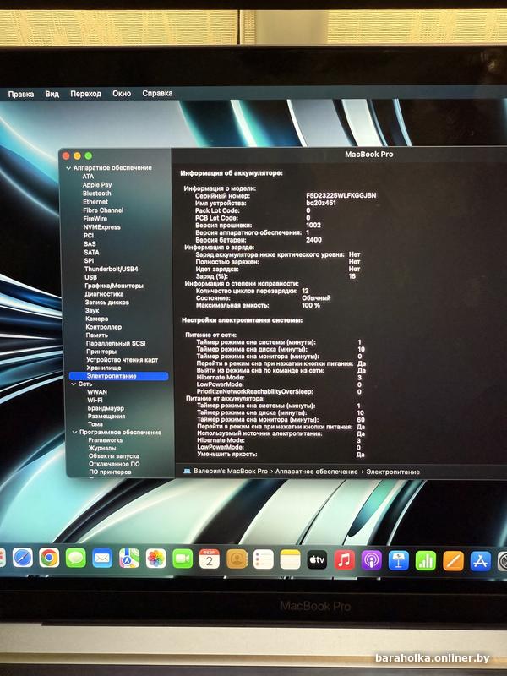Select Камера in the sidebar
This screenshot has height=676, width=507.
point(97,319)
